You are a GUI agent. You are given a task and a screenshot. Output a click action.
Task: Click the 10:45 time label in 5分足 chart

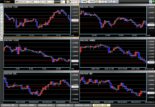point(94,35)
